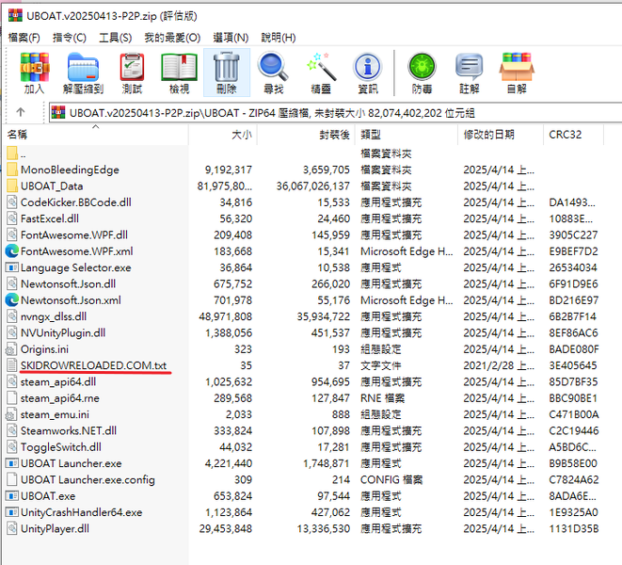Select FastExcel.dll file
Image resolution: width=622 pixels, height=565 pixels.
tap(50, 218)
